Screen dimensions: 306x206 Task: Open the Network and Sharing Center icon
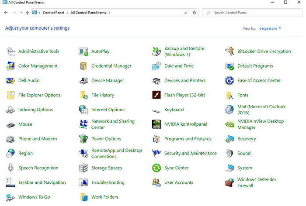(x=83, y=124)
